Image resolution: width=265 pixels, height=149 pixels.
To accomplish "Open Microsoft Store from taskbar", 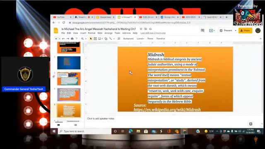I will pyautogui.click(x=146, y=131).
